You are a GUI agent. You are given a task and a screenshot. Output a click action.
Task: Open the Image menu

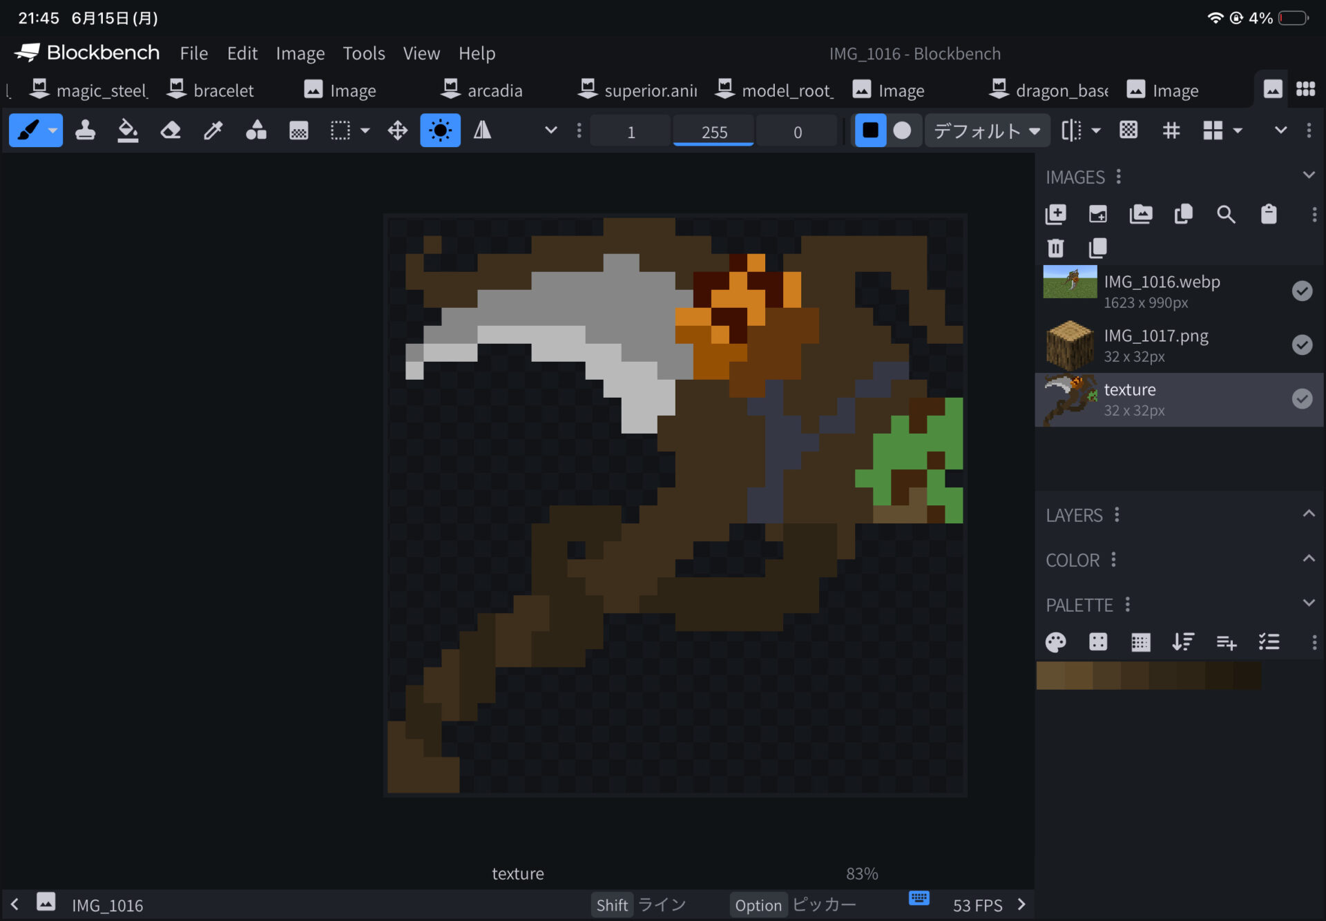pyautogui.click(x=300, y=53)
